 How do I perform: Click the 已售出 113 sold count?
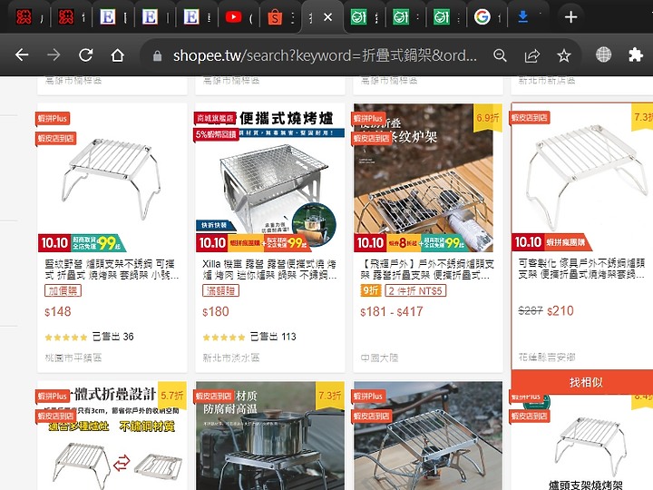[273, 337]
